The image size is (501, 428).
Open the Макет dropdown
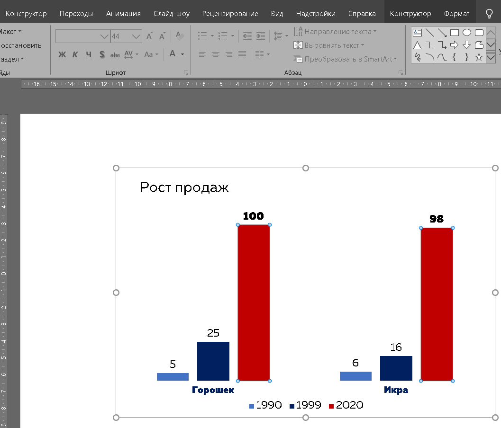point(10,32)
